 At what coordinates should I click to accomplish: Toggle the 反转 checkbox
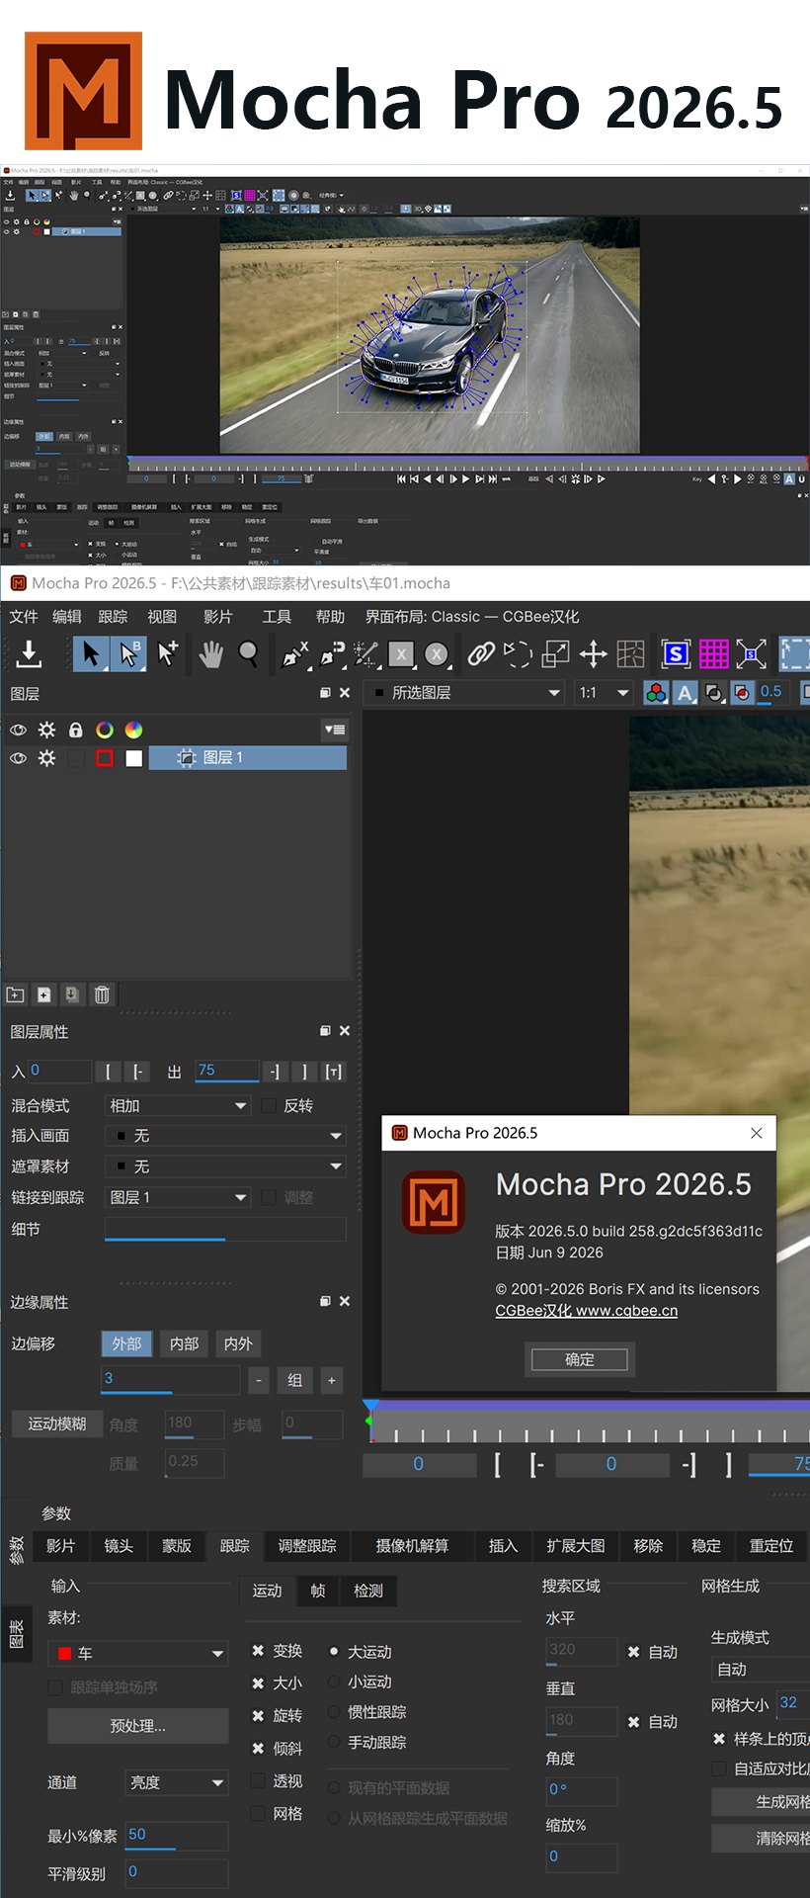coord(269,1106)
